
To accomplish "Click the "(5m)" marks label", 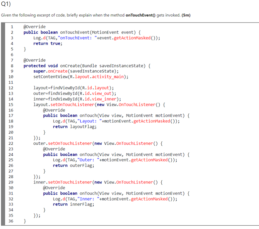I will tap(186, 15).
